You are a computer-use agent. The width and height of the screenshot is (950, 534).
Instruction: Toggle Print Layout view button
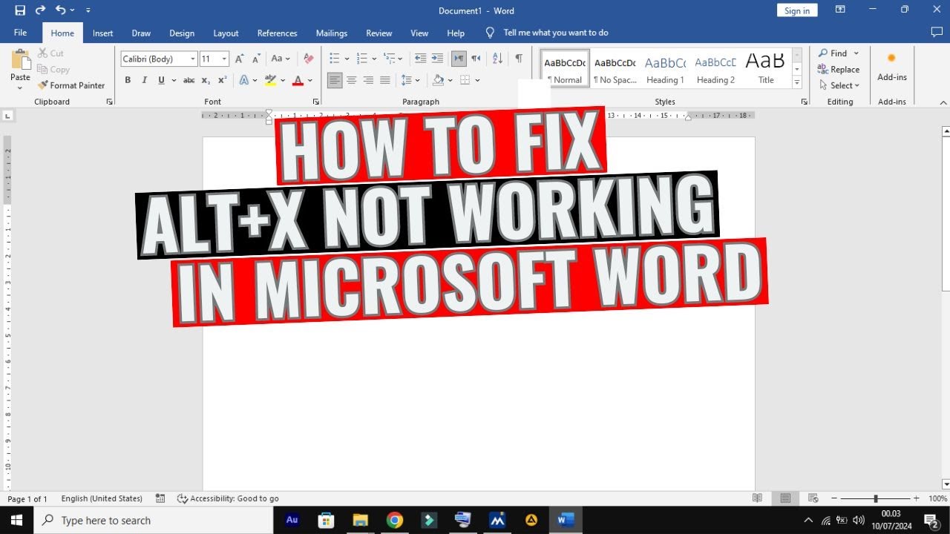click(785, 498)
